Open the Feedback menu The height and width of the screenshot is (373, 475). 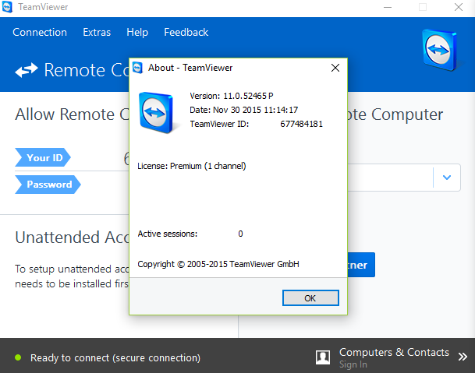click(186, 32)
